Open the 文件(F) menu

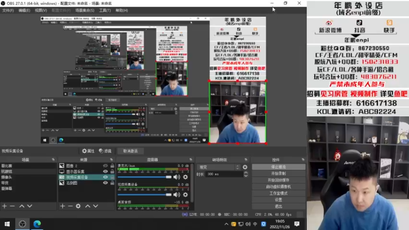(x=8, y=10)
